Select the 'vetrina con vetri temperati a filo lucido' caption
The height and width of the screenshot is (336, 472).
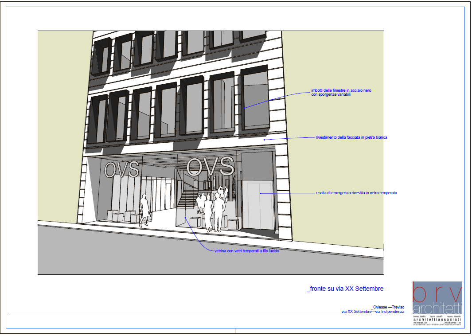point(246,251)
